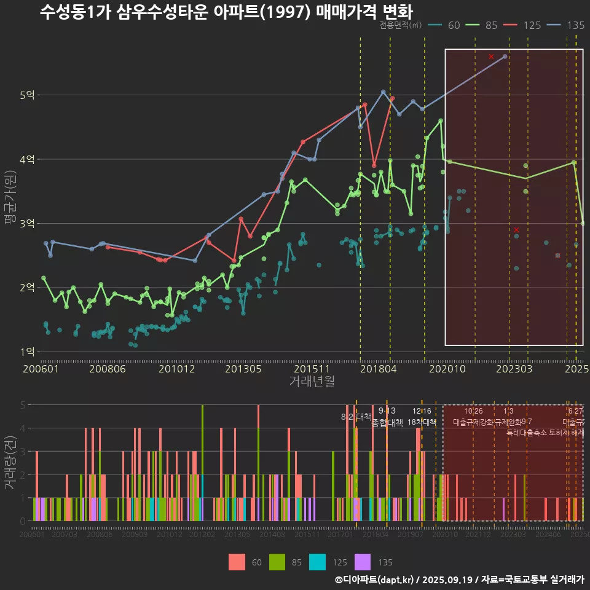Click the 12·16 18차대책 annotation
590x590 pixels.
[x=422, y=417]
